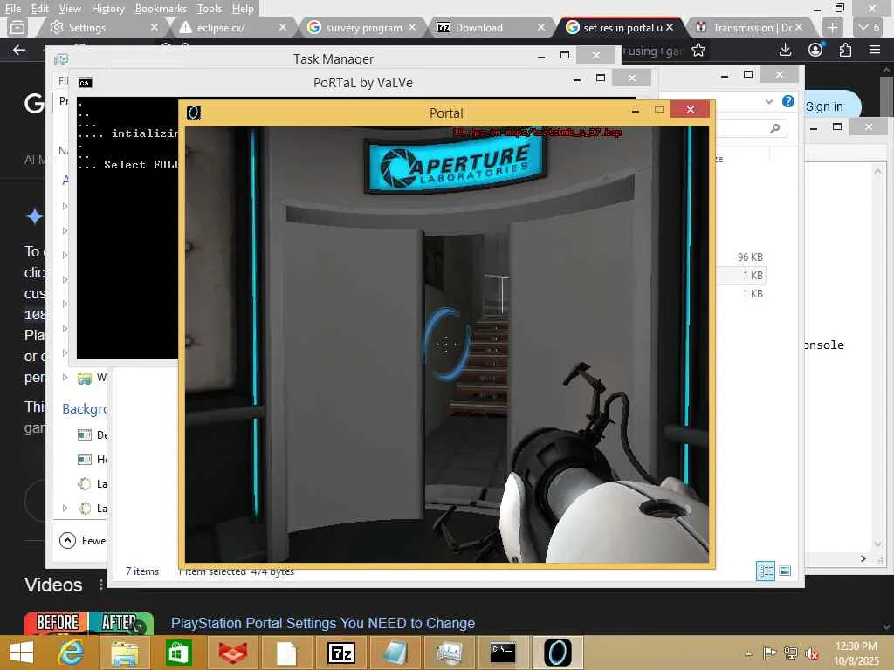Open 7-Zip from the taskbar
This screenshot has width=894, height=670.
click(x=341, y=653)
